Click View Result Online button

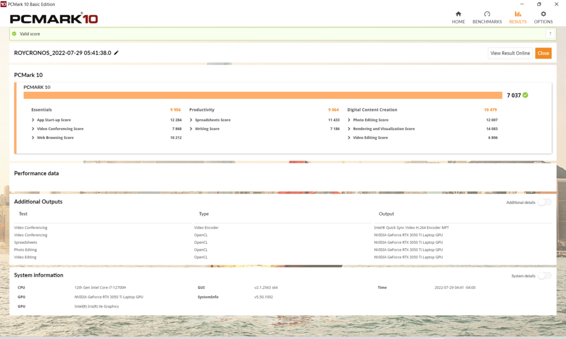point(510,53)
